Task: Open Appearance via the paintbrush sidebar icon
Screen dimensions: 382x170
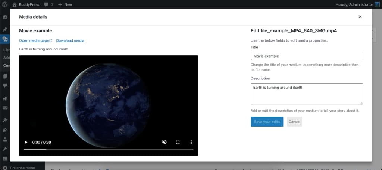Action: (5, 121)
